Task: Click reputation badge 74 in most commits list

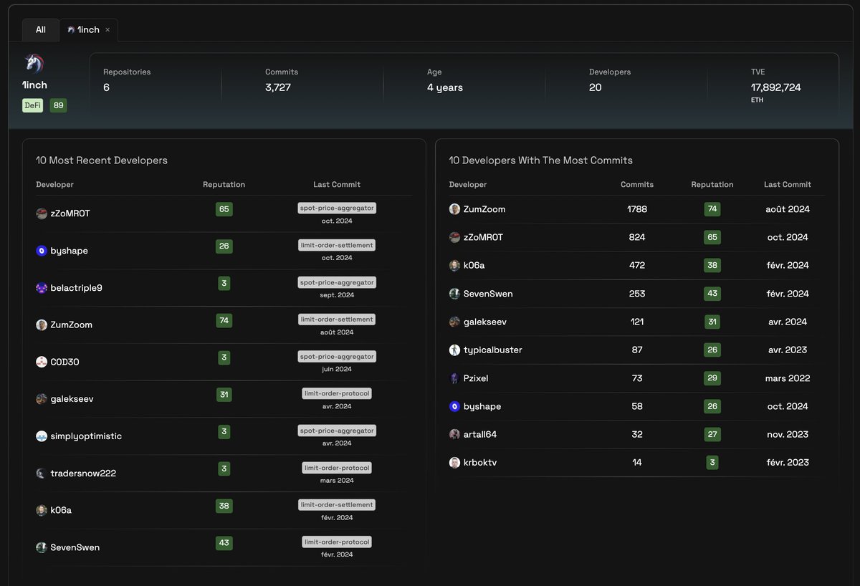Action: tap(712, 209)
